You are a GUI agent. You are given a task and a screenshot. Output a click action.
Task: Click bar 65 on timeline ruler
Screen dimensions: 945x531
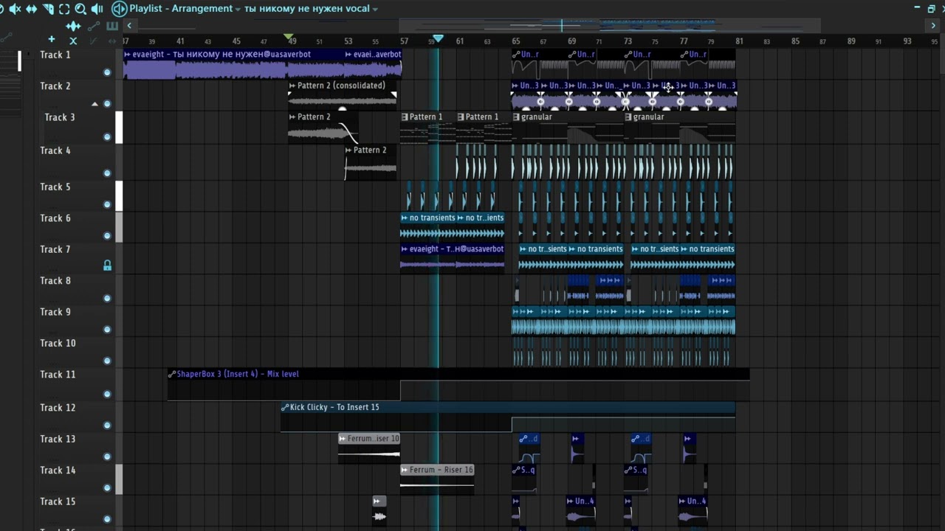tap(515, 41)
